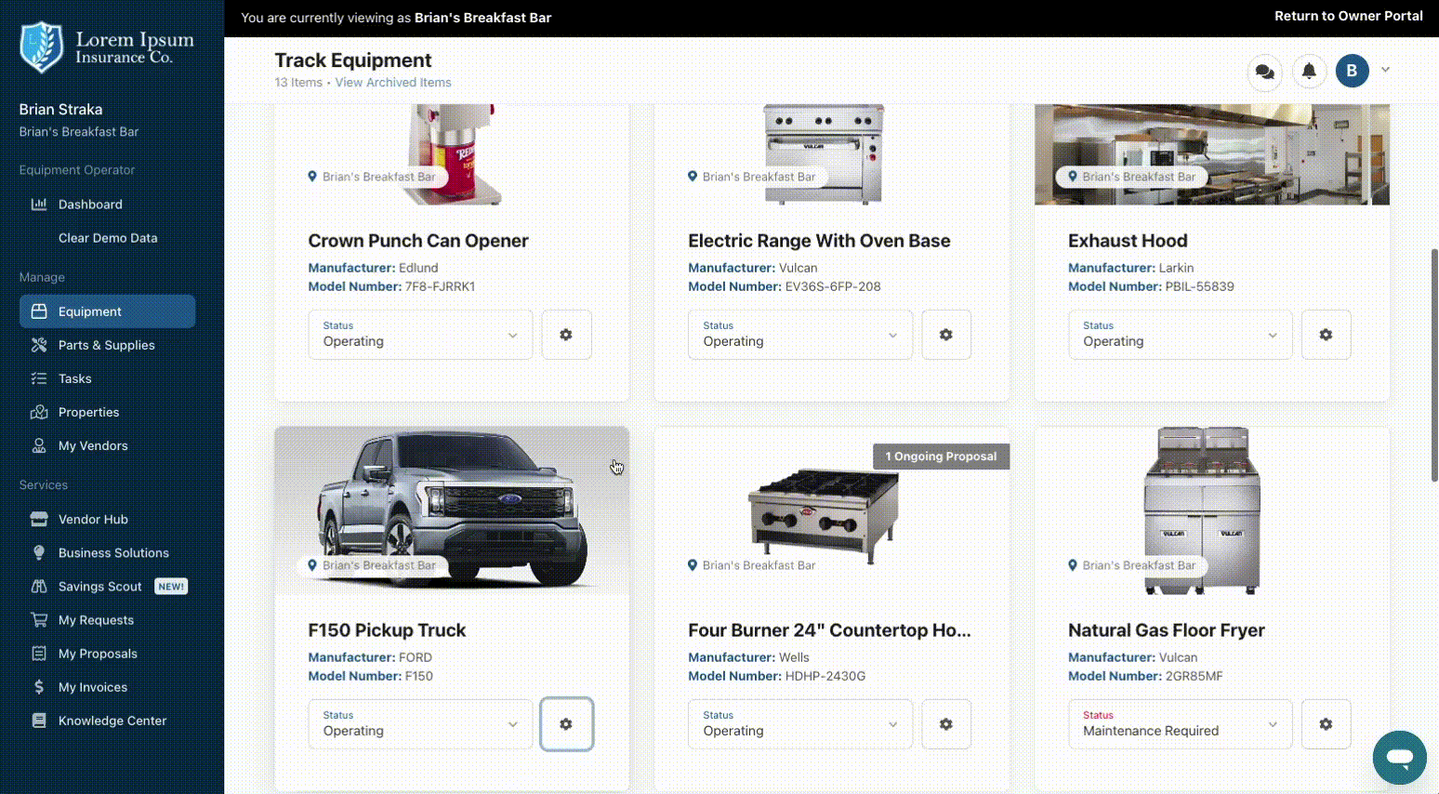Click the F150 Pickup Truck photo
Viewport: 1439px width, 794px height.
click(452, 510)
